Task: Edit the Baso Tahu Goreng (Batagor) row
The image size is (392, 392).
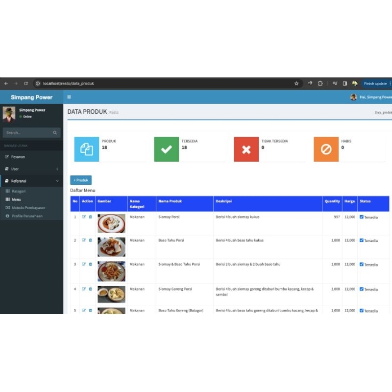Action: (84, 310)
